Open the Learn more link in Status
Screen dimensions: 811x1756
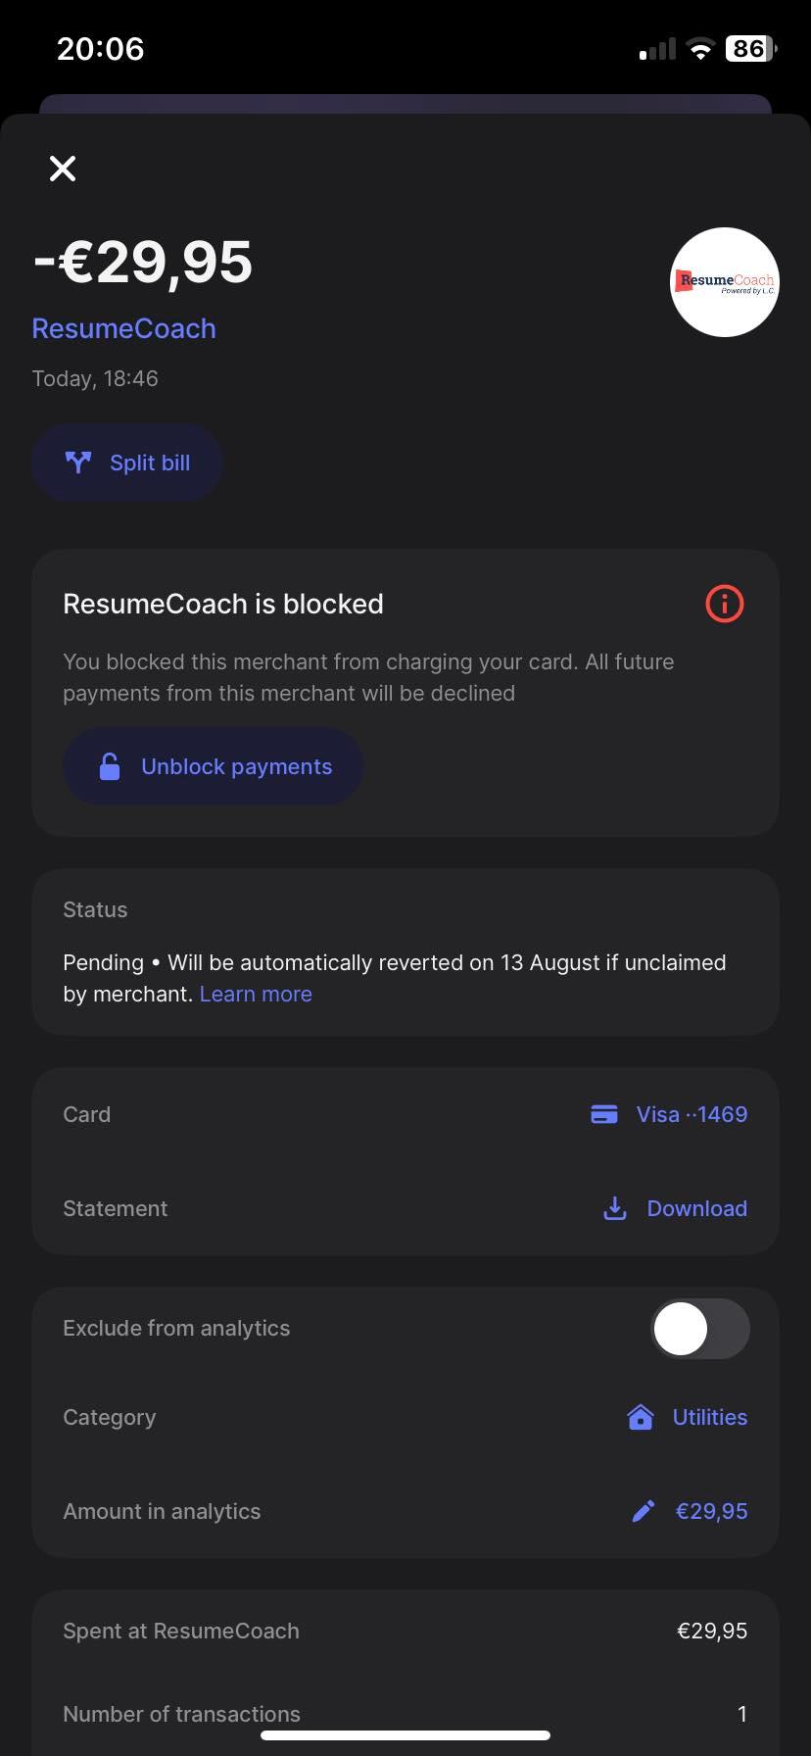click(256, 994)
